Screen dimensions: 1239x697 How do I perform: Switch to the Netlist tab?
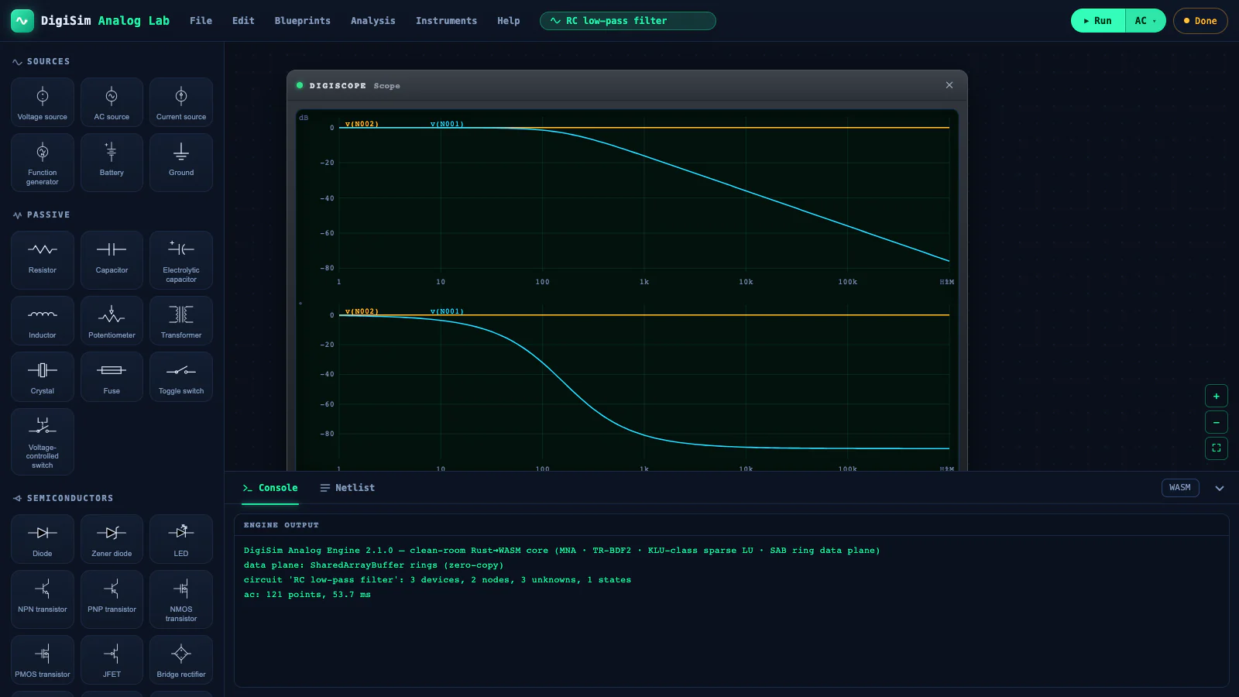click(x=347, y=488)
